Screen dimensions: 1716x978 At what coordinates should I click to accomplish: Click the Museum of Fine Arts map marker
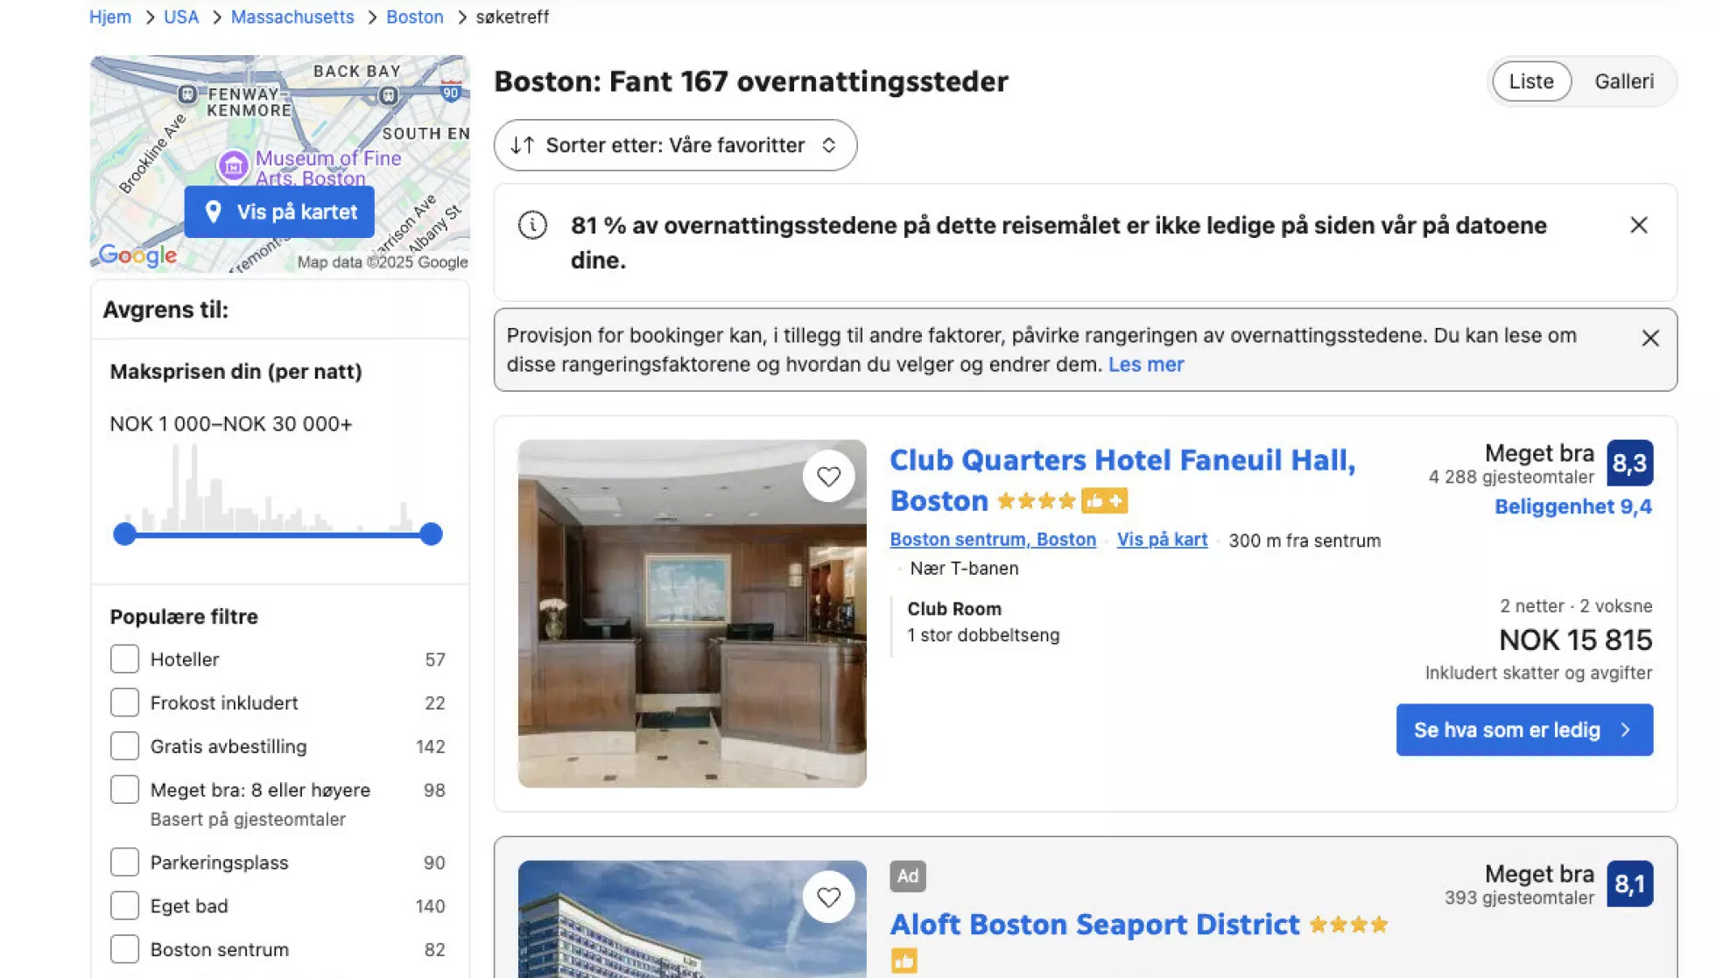pos(233,165)
